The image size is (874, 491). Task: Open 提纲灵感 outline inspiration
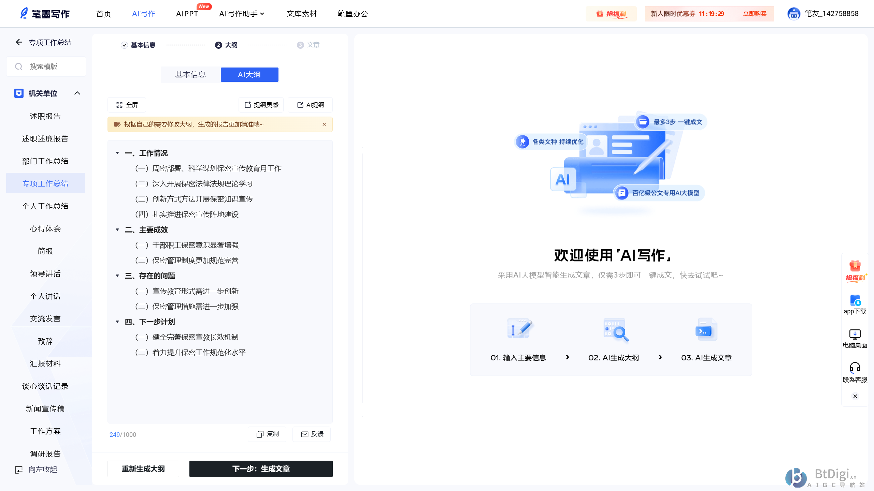(261, 105)
